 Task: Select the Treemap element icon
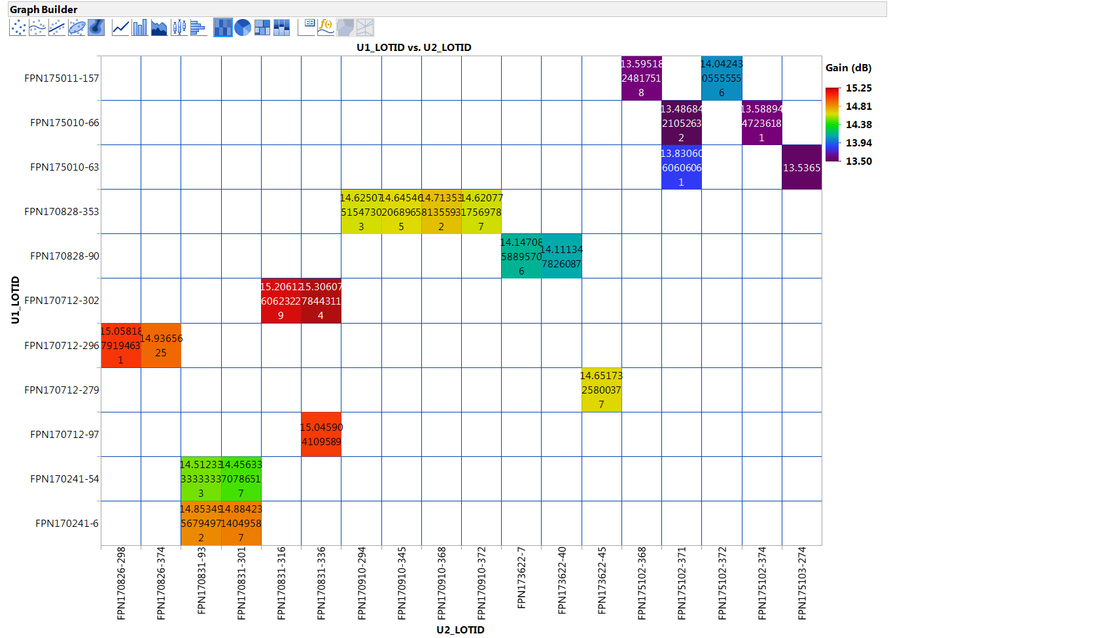pyautogui.click(x=261, y=27)
